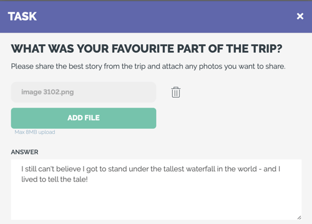Close the Task dialog with the X icon
This screenshot has width=312, height=224.
pos(300,16)
